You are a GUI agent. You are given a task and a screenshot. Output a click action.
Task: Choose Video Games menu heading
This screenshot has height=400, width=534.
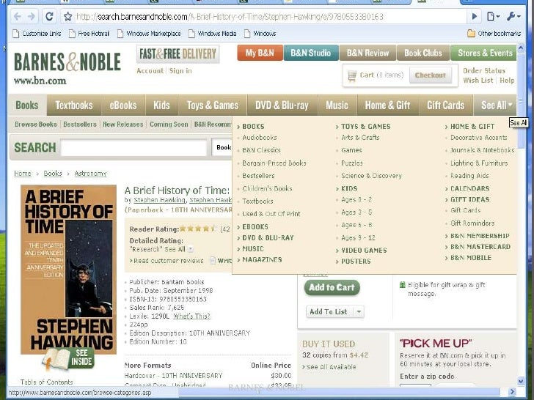(364, 251)
